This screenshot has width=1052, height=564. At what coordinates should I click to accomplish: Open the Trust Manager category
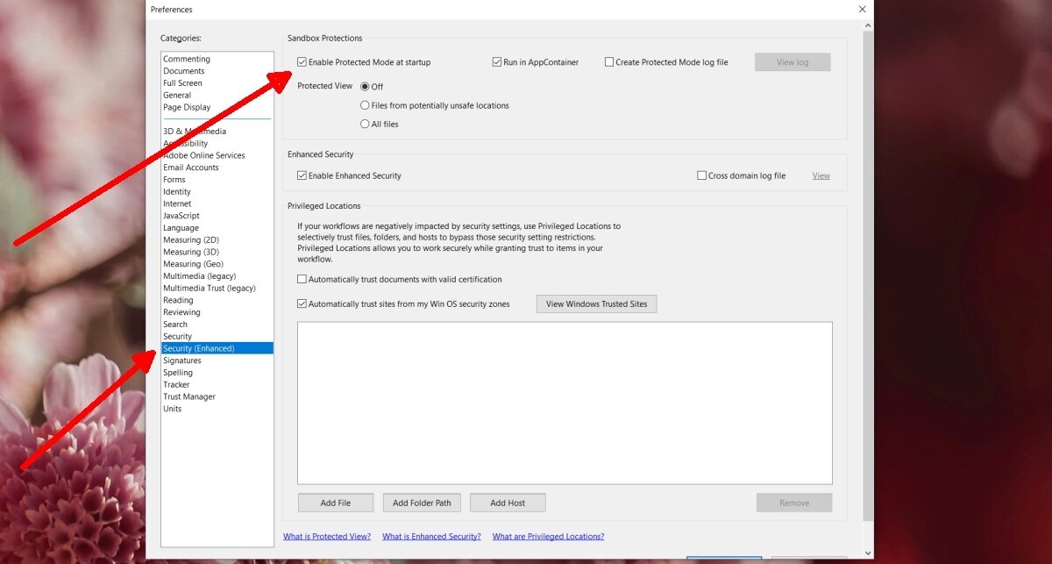coord(189,396)
